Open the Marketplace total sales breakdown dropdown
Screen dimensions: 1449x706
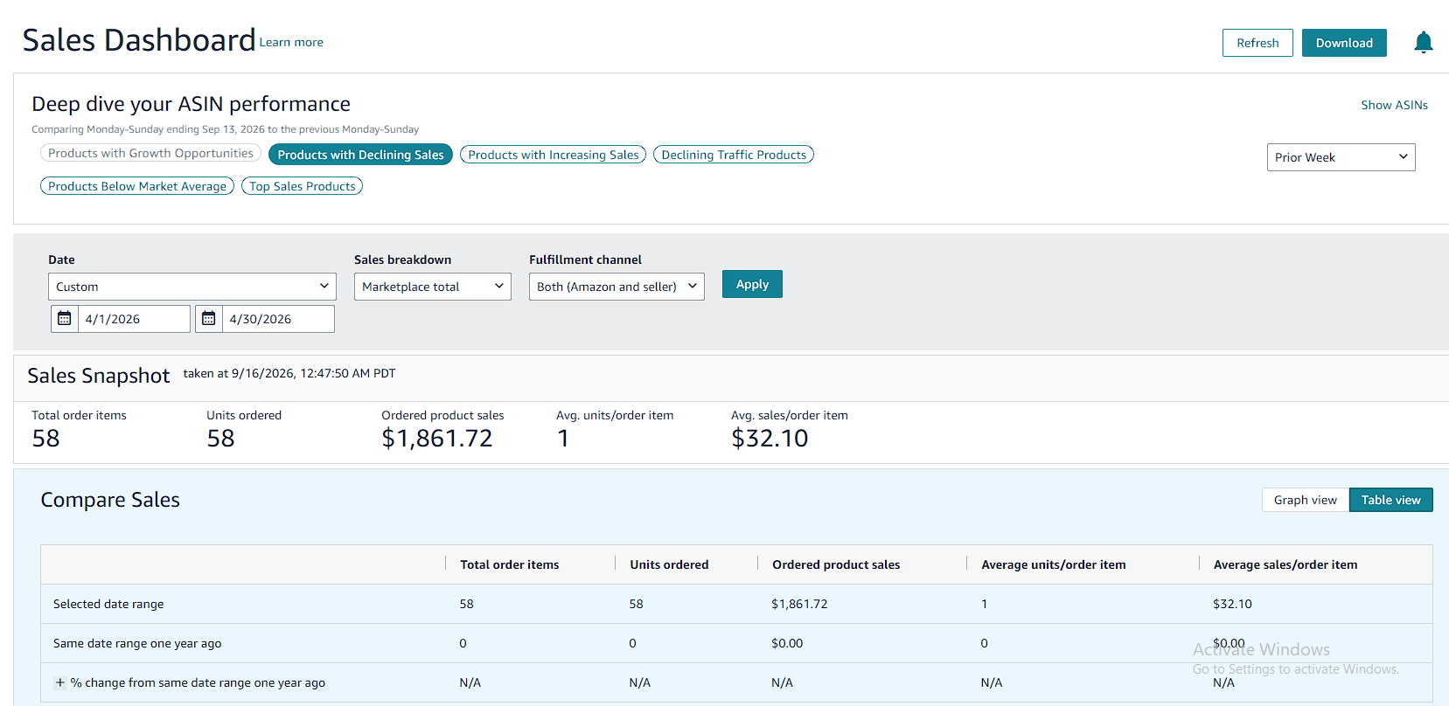[x=432, y=287]
